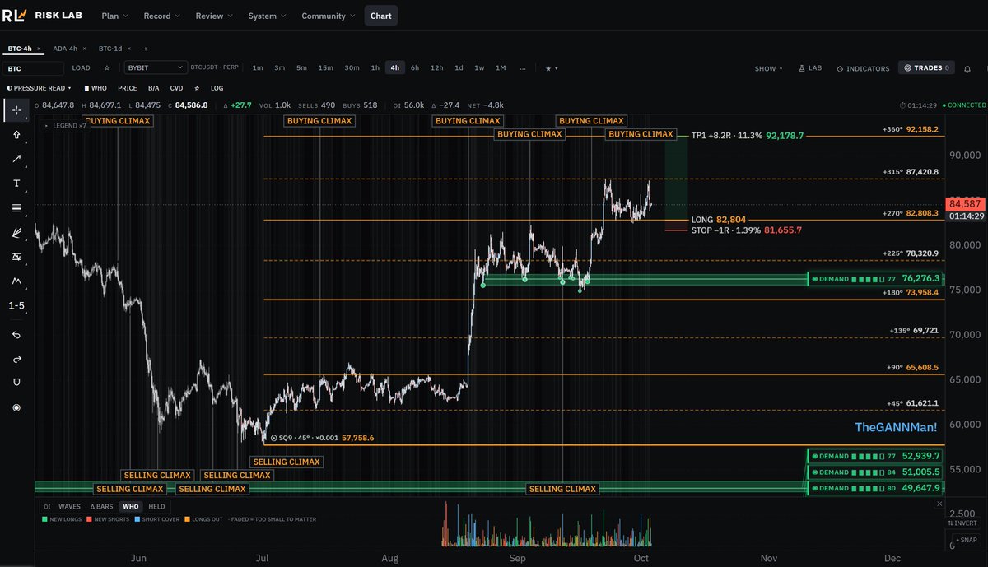The image size is (988, 567).
Task: Select the 4h timeframe
Action: click(x=395, y=67)
